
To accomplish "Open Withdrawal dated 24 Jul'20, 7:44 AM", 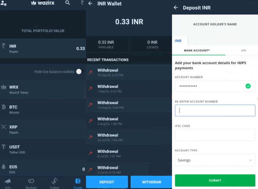I will tap(129, 137).
